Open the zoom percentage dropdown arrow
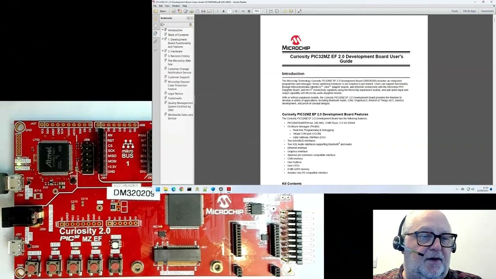Screen dimensions: 496x279 [x=263, y=11]
